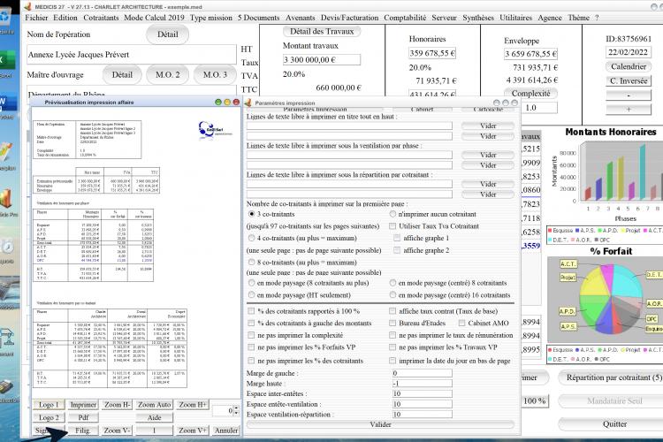
Task: Select en mode paysage (HT seulement)
Action: pos(252,294)
